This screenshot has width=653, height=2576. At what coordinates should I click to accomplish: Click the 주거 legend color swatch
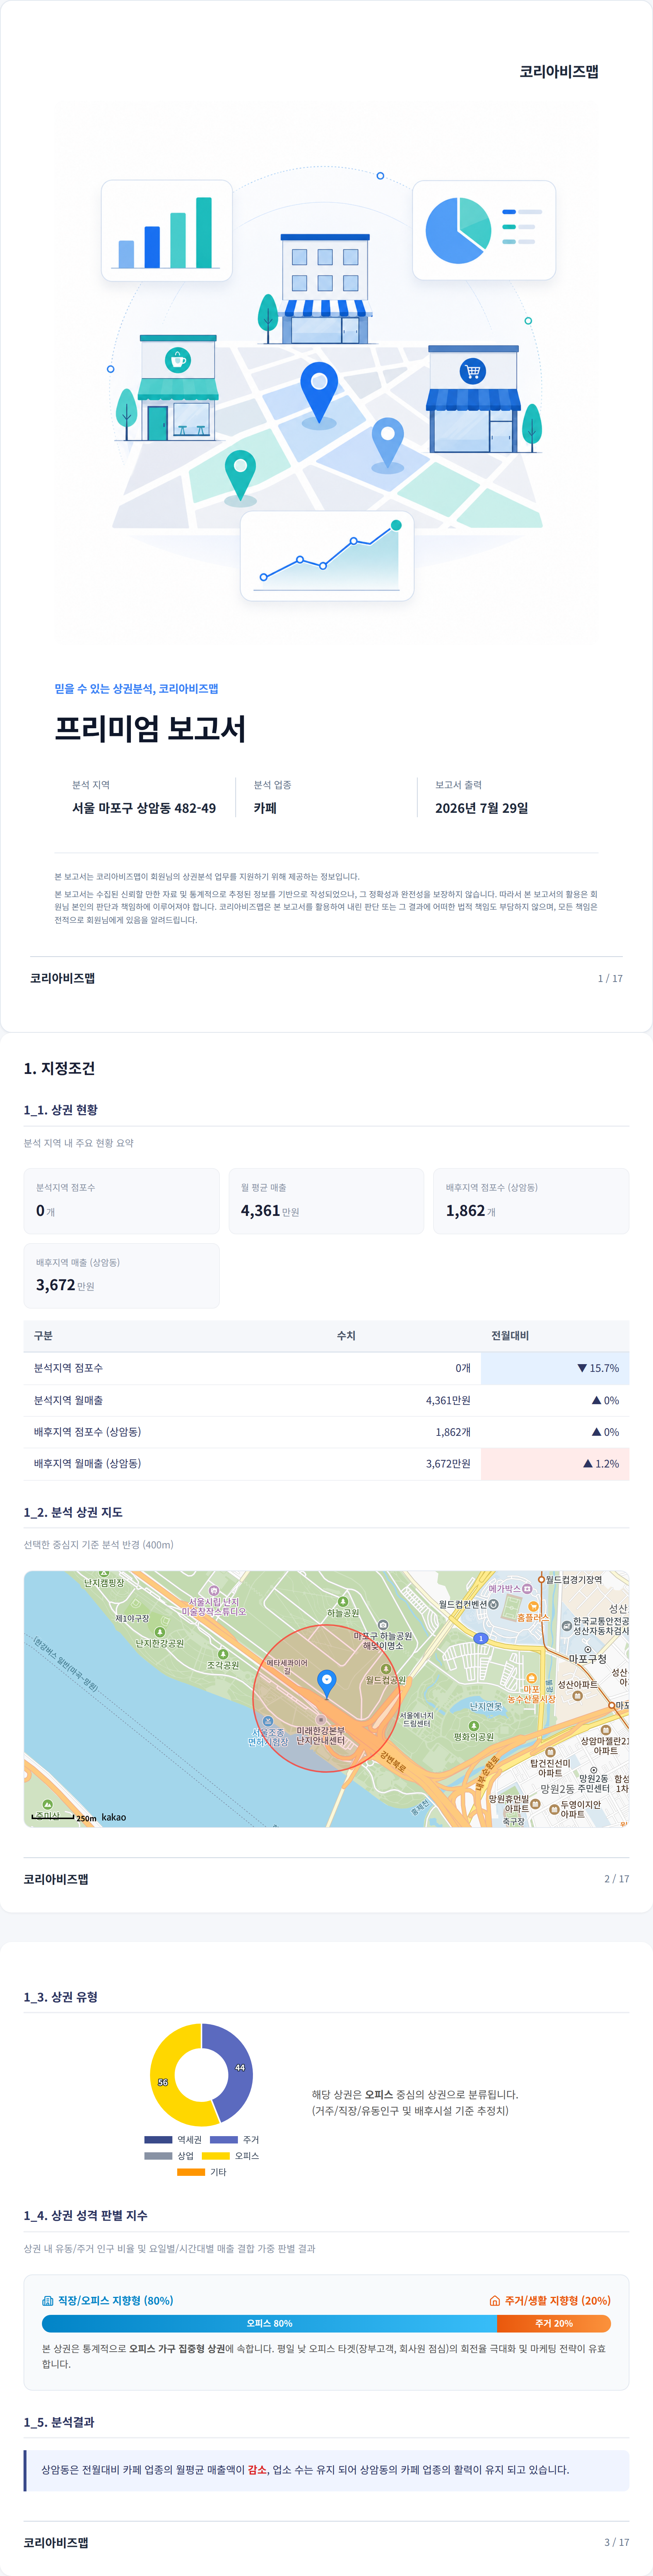(223, 2140)
